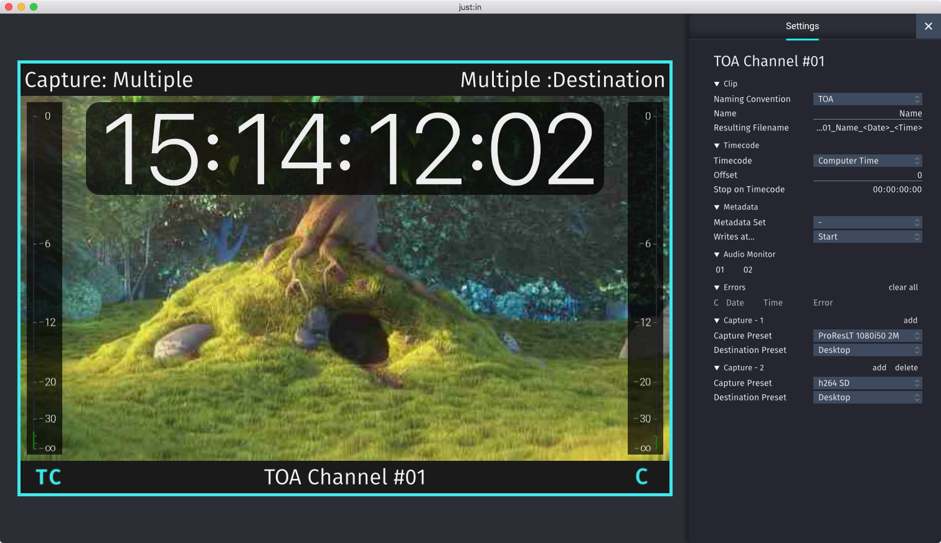Collapse the Clip section

(x=717, y=84)
